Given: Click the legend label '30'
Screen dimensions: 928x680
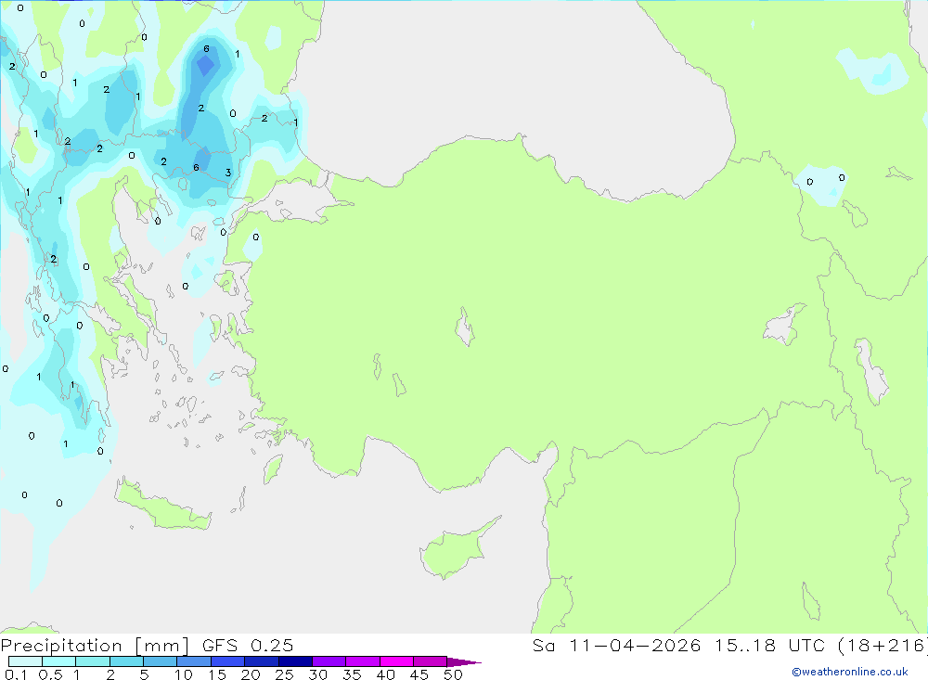Looking at the screenshot, I should (317, 674).
